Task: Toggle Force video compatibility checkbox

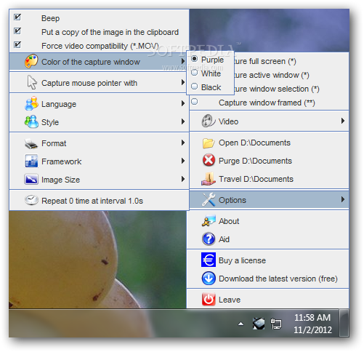Action: [17, 44]
